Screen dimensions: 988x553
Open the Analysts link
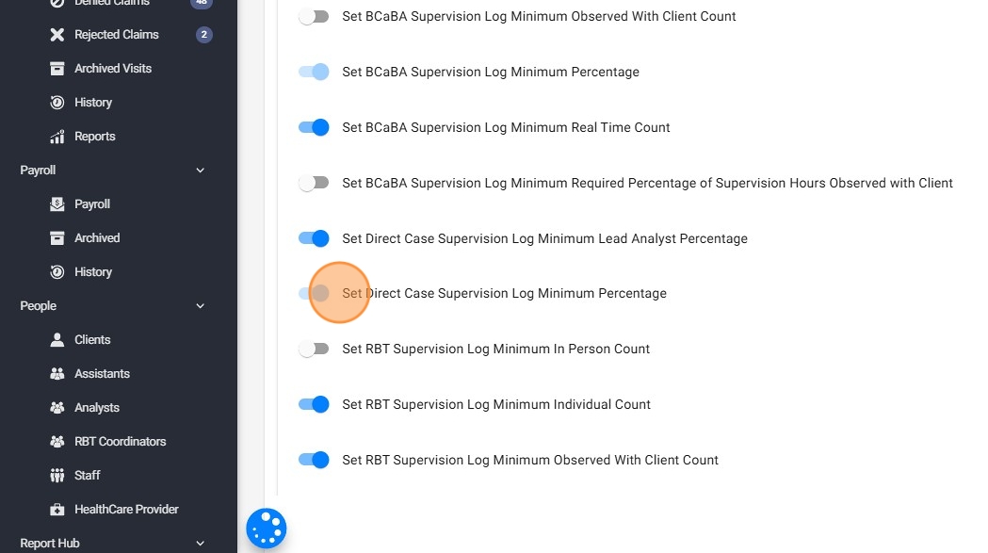click(97, 408)
